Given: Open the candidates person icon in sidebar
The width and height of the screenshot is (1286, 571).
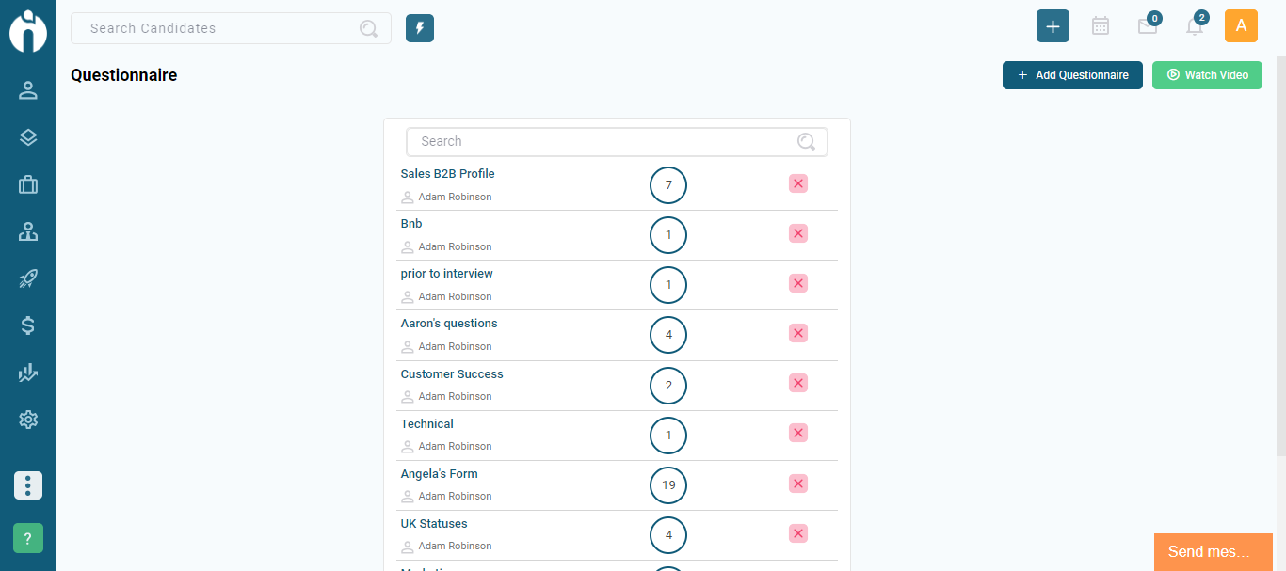Looking at the screenshot, I should [28, 90].
